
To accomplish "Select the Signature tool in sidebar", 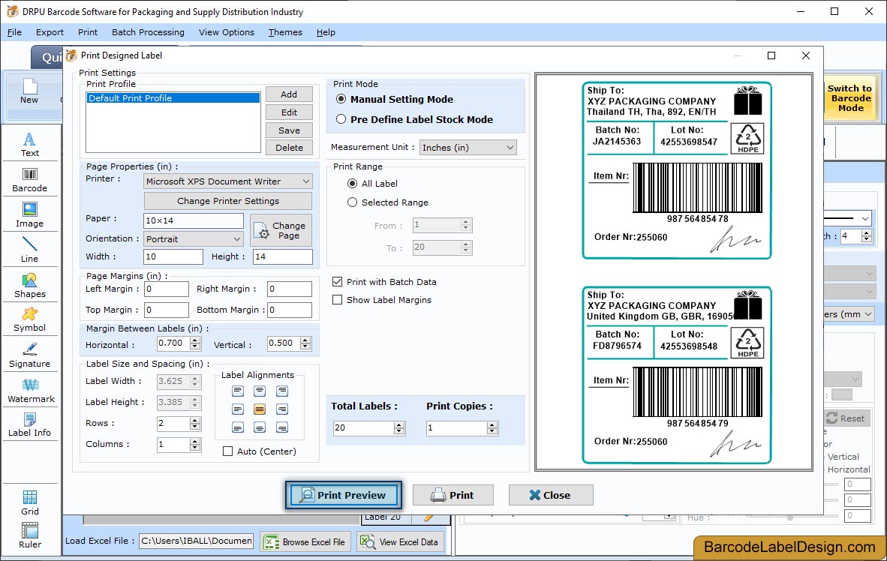I will pyautogui.click(x=29, y=355).
